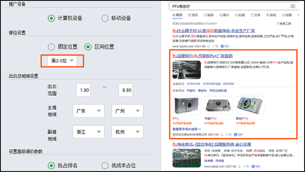Click the 保障 shield badge under szjuns.com

tap(225, 46)
